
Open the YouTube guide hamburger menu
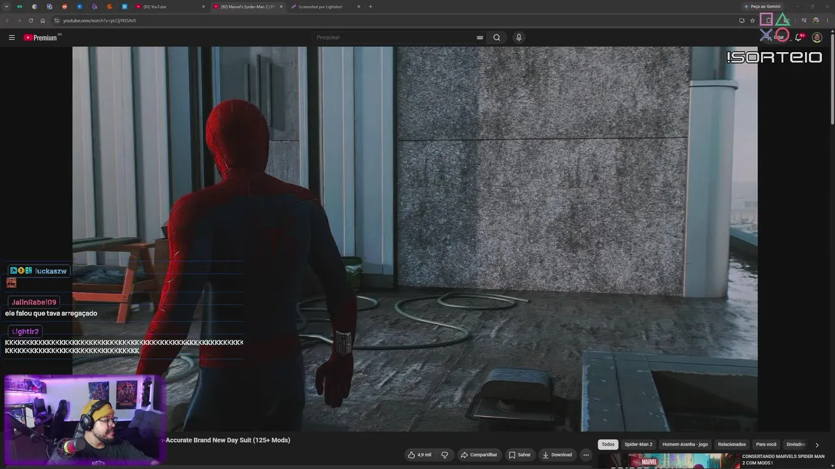[12, 38]
